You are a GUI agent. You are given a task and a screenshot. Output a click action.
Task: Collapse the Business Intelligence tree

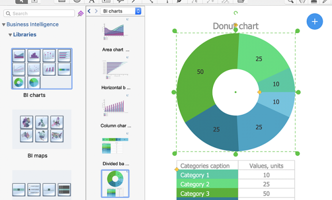click(x=4, y=25)
